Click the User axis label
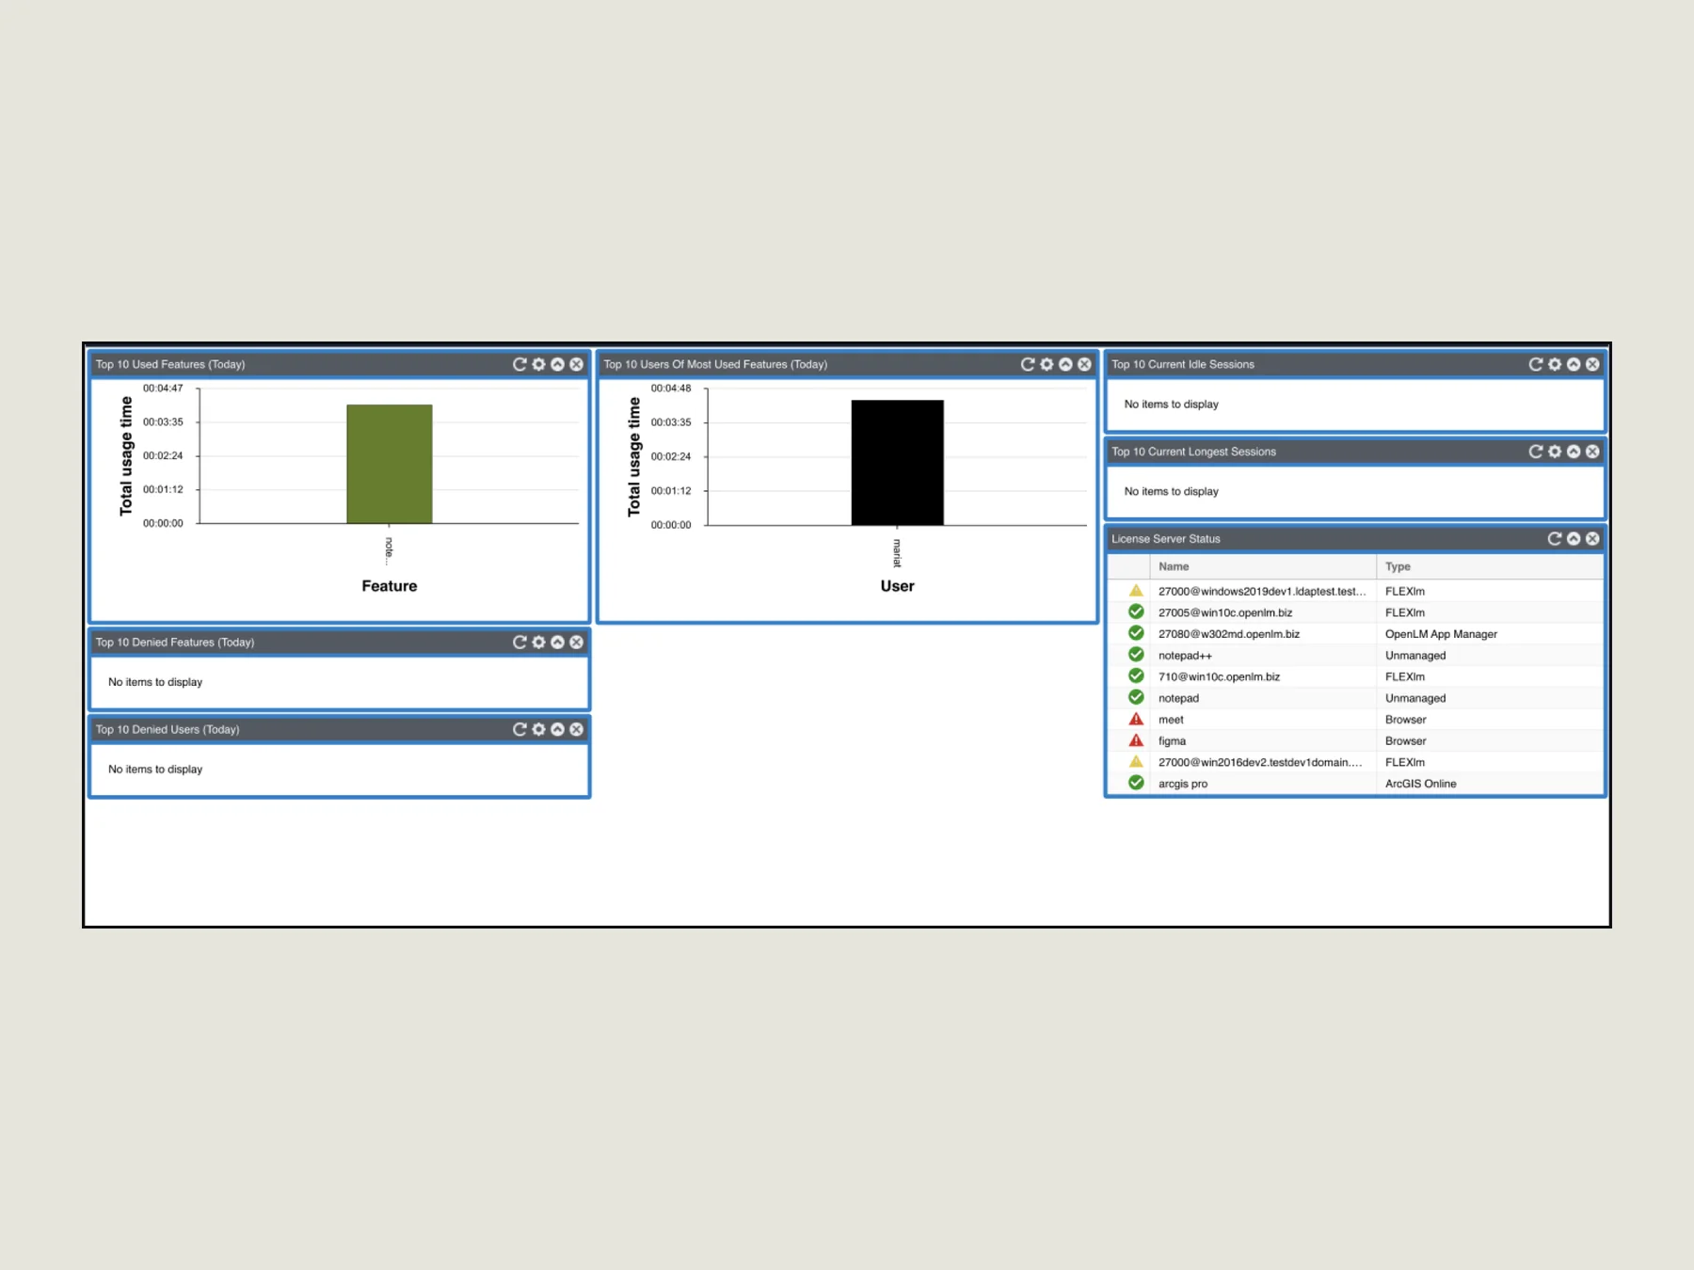This screenshot has width=1694, height=1270. coord(897,586)
